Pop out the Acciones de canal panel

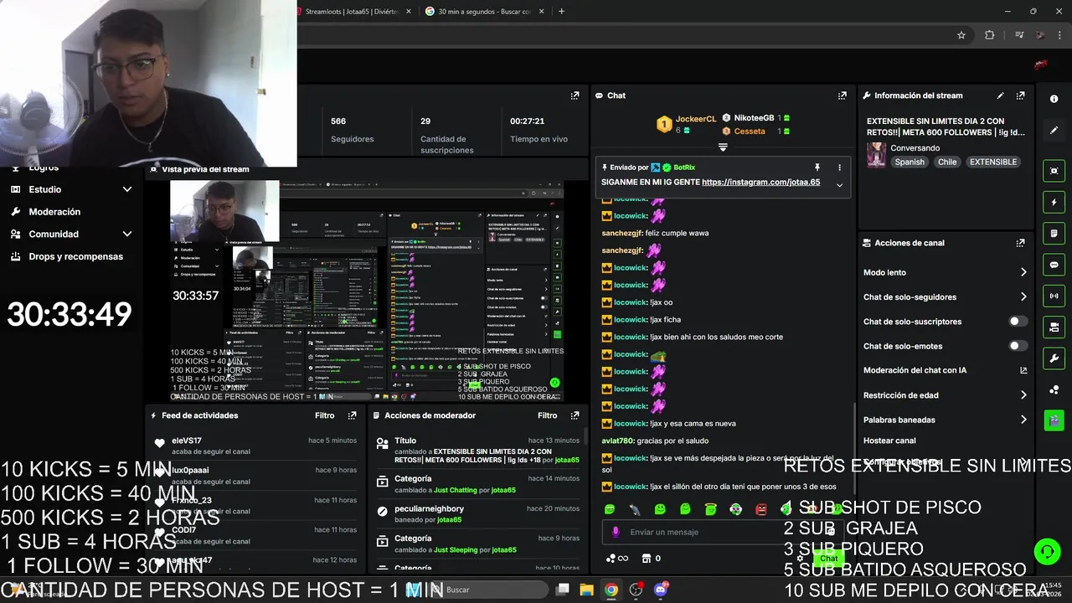(x=1020, y=243)
